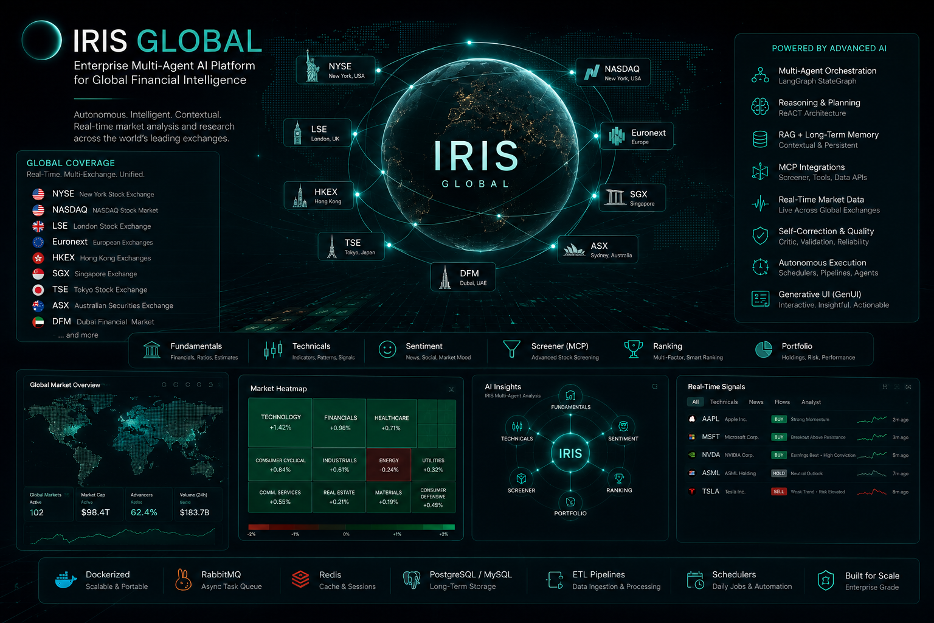The width and height of the screenshot is (934, 623).
Task: Click the central IRIS node in AI Insights
Action: click(570, 453)
